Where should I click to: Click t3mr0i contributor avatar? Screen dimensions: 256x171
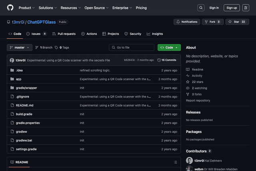189,161
